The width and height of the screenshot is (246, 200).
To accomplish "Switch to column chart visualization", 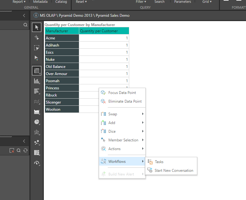I will point(37,81).
